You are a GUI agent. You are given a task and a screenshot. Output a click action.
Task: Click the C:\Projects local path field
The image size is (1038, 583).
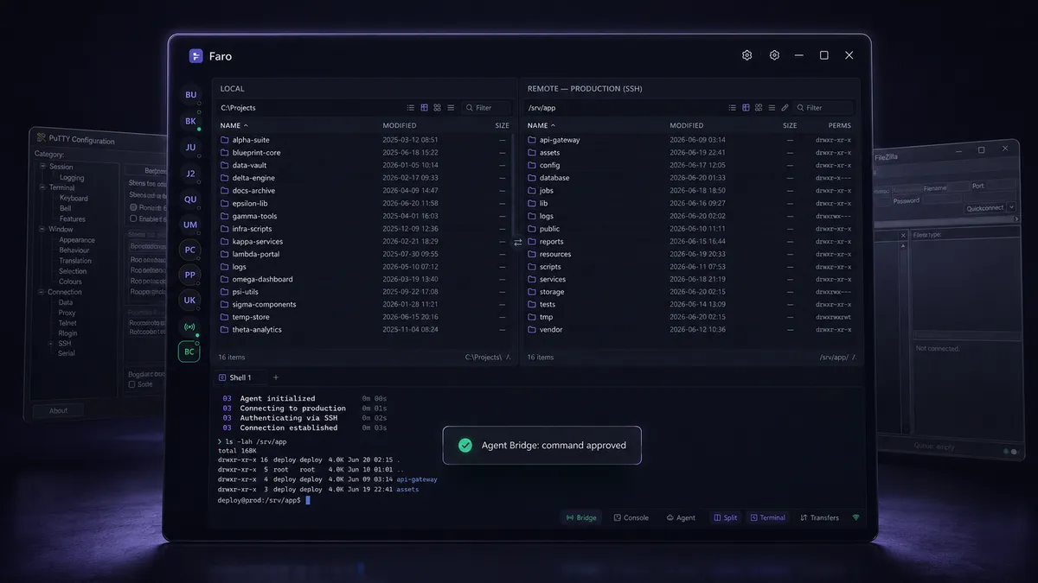click(x=309, y=108)
